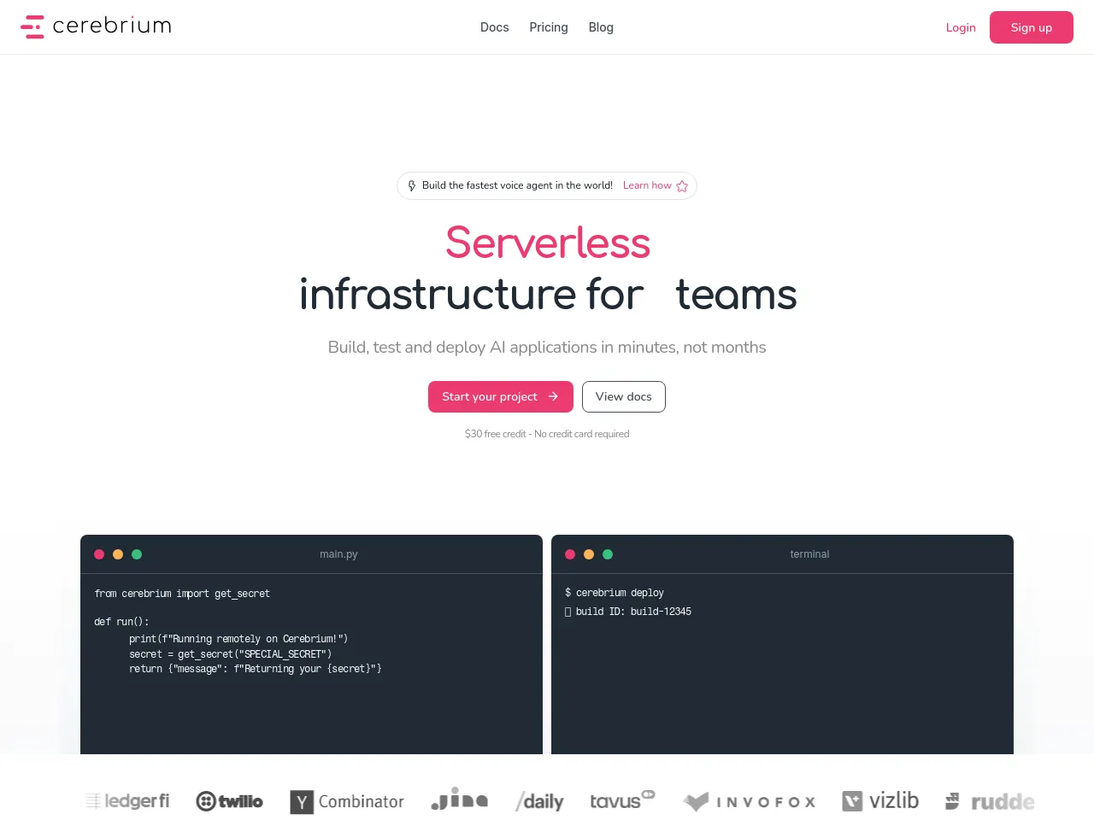This screenshot has height=820, width=1094.
Task: Click the red dot on main.py window
Action: tap(99, 554)
